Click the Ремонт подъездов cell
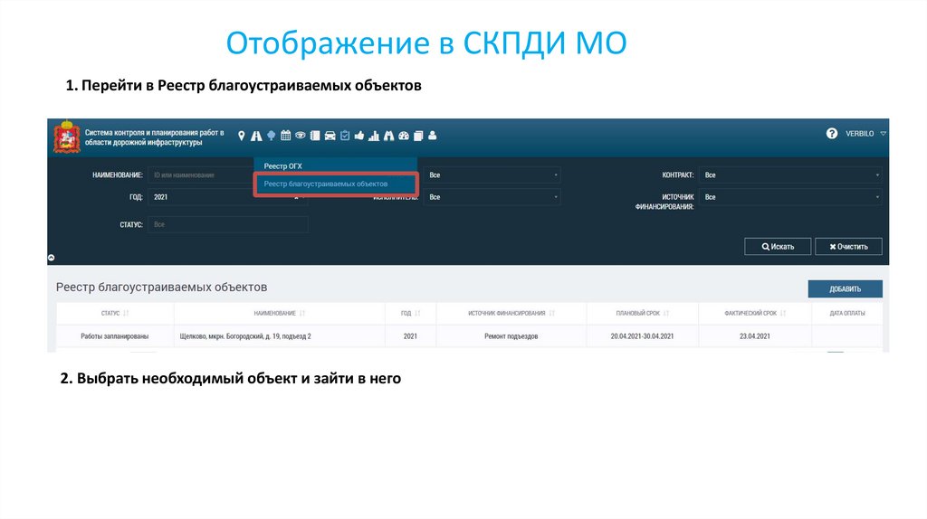927x519 pixels. (x=511, y=336)
